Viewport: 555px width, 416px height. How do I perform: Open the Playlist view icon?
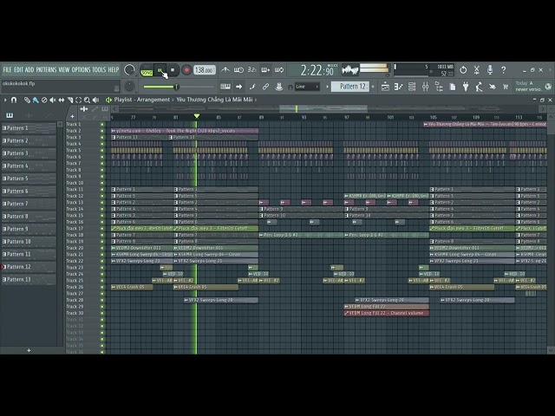pyautogui.click(x=385, y=87)
